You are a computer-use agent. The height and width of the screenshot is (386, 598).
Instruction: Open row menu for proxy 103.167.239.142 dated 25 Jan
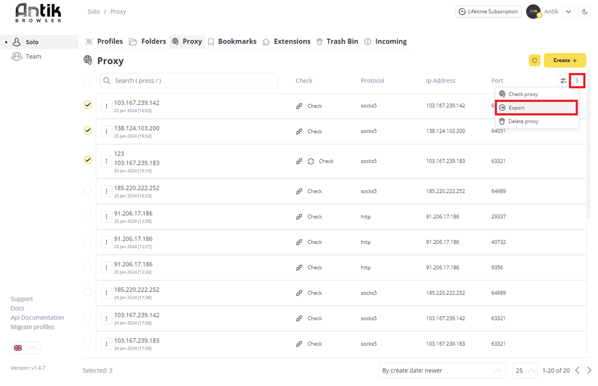click(107, 106)
